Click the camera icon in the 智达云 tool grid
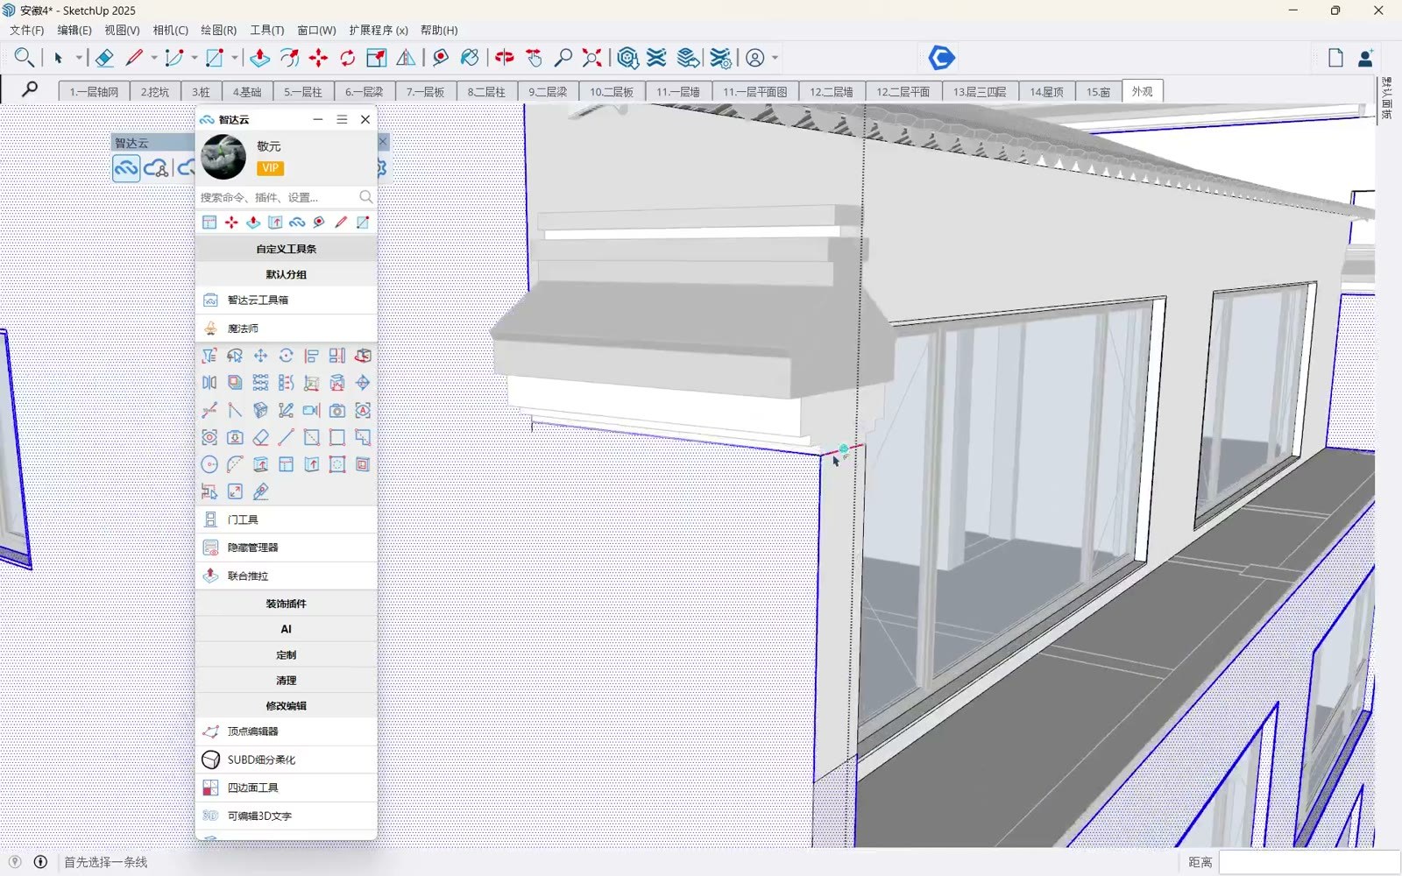Screen dimensions: 1402x876 [x=337, y=410]
